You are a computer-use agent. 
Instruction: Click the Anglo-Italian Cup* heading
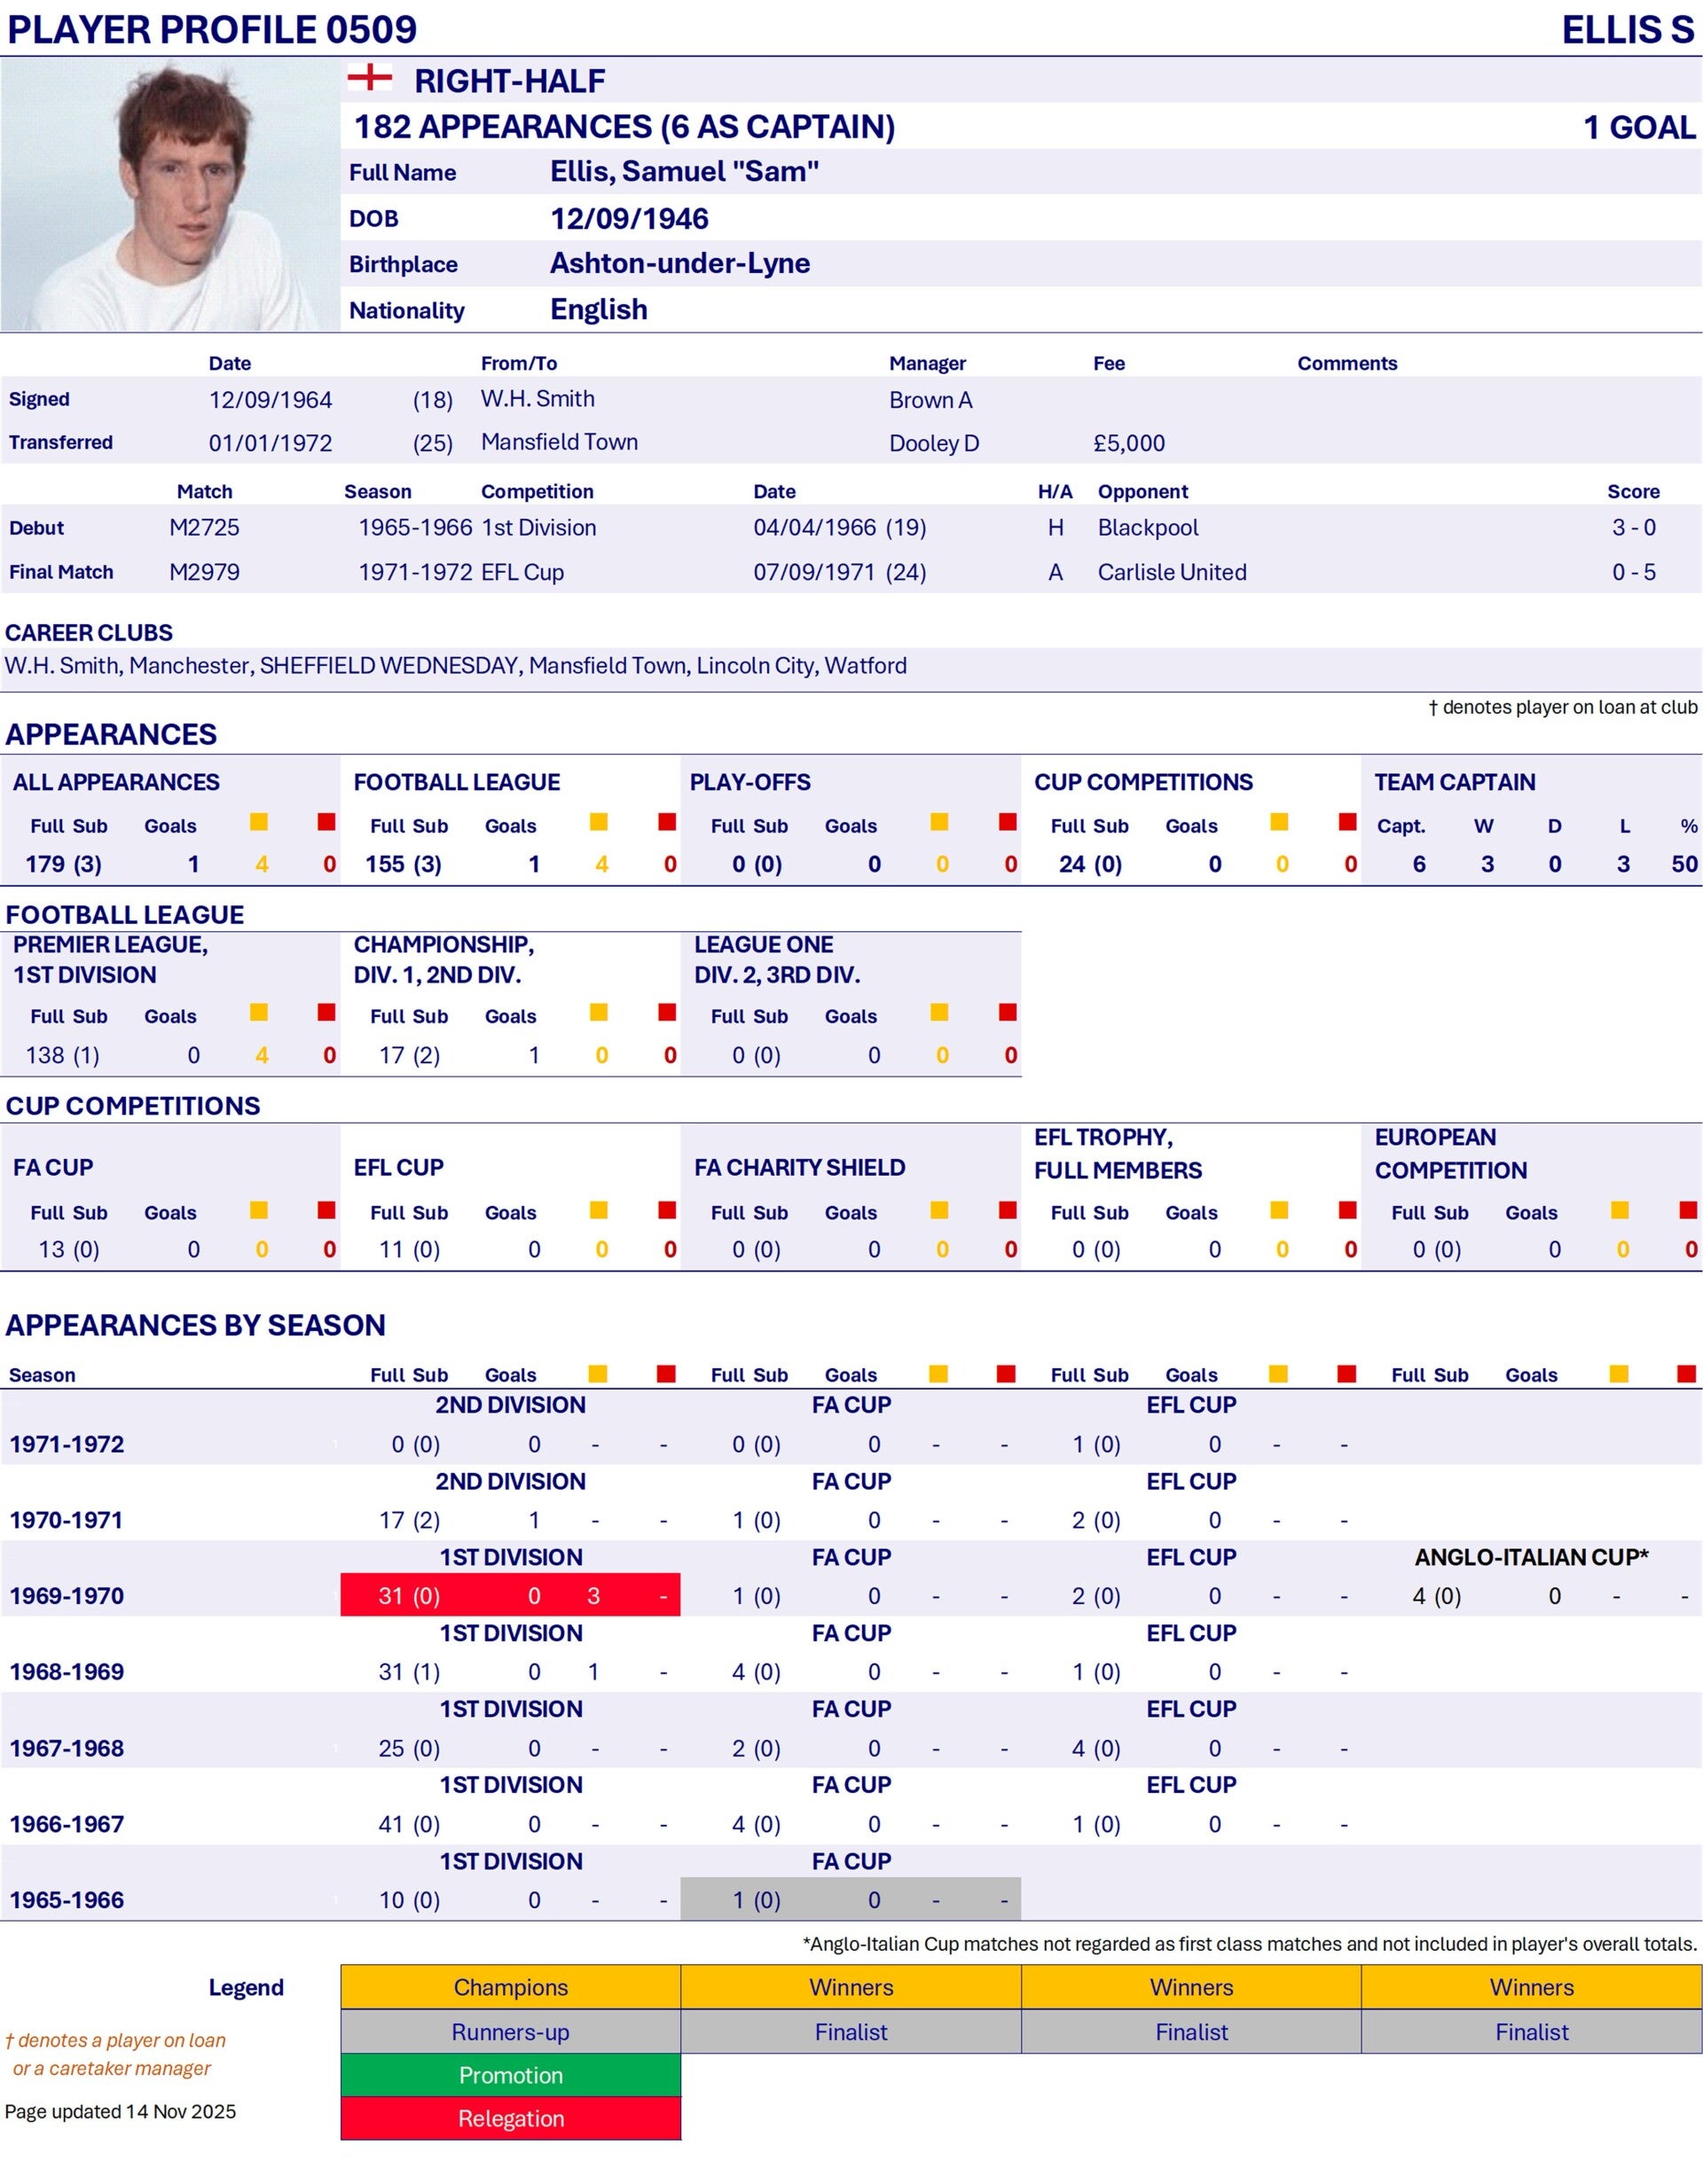click(x=1531, y=1557)
